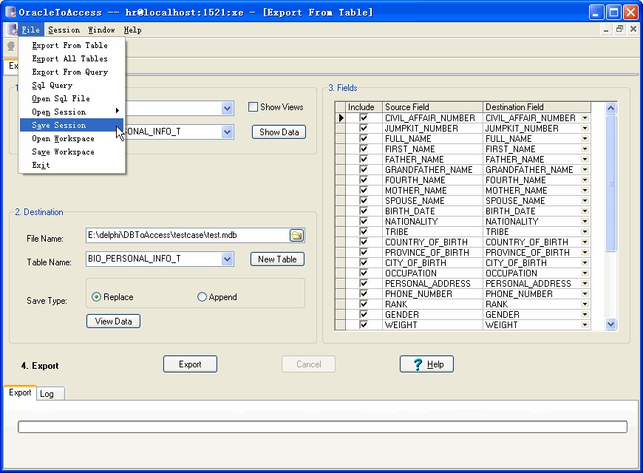Choose Exit from the File menu

click(x=72, y=165)
